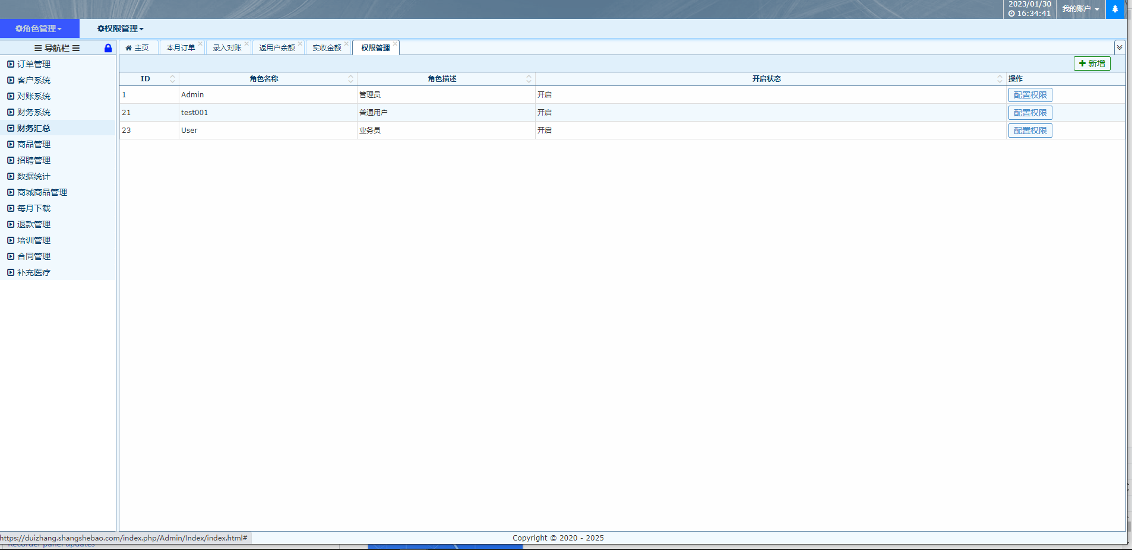The width and height of the screenshot is (1132, 550).
Task: Click the date and time display
Action: 1030,9
